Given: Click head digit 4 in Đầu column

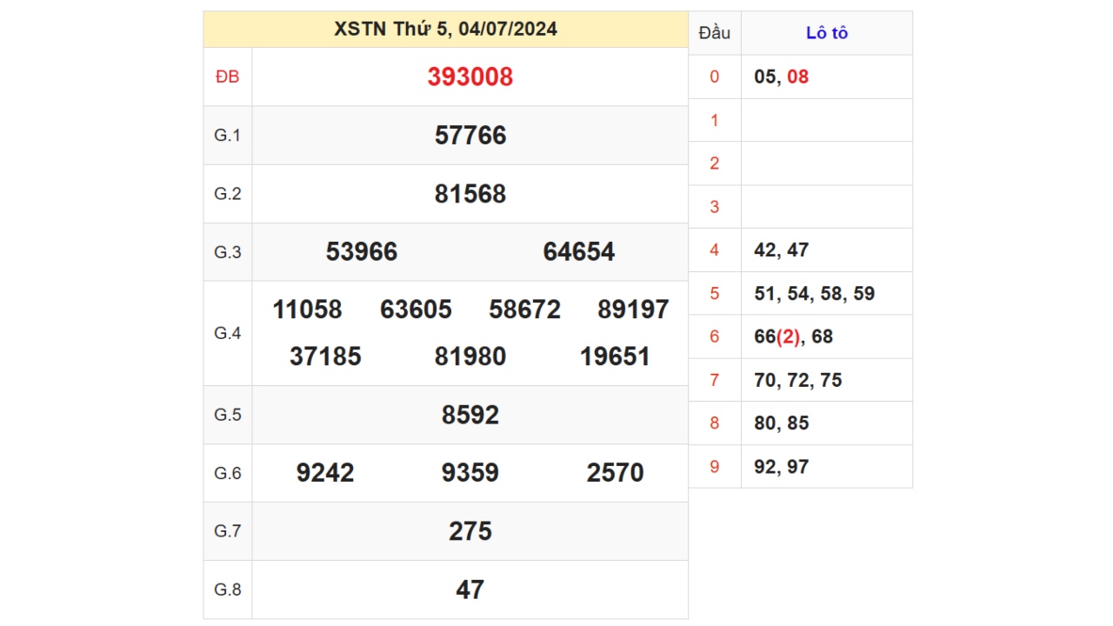Looking at the screenshot, I should [715, 250].
